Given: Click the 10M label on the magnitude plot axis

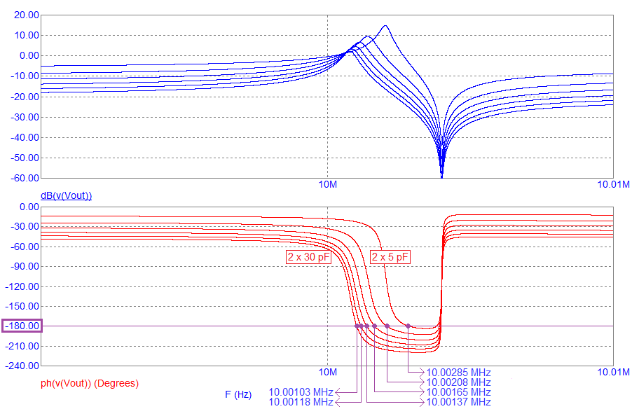Looking at the screenshot, I should [x=328, y=185].
